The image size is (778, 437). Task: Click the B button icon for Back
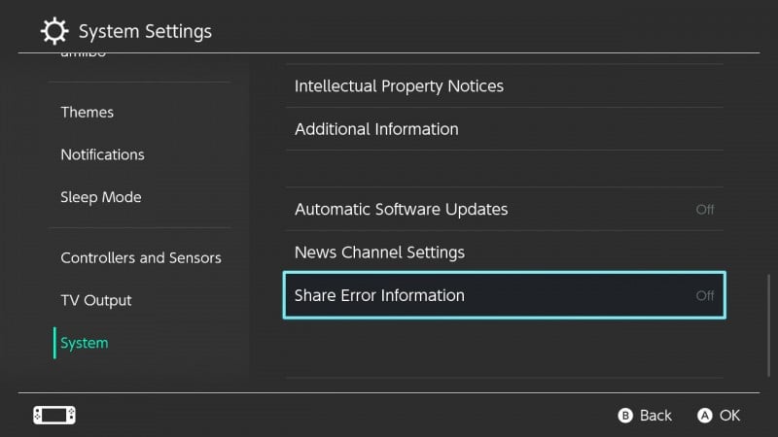[x=625, y=416]
